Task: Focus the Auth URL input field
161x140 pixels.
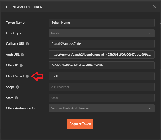Action: [101, 55]
